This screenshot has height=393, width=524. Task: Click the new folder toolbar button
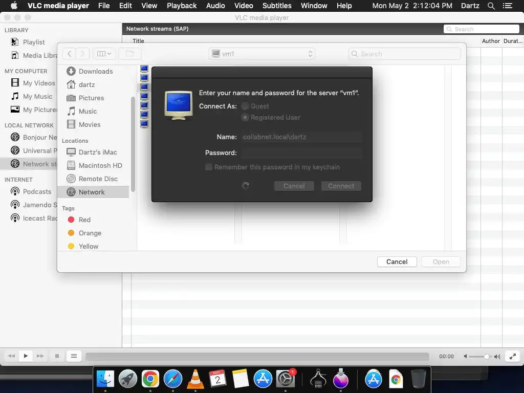click(x=129, y=53)
